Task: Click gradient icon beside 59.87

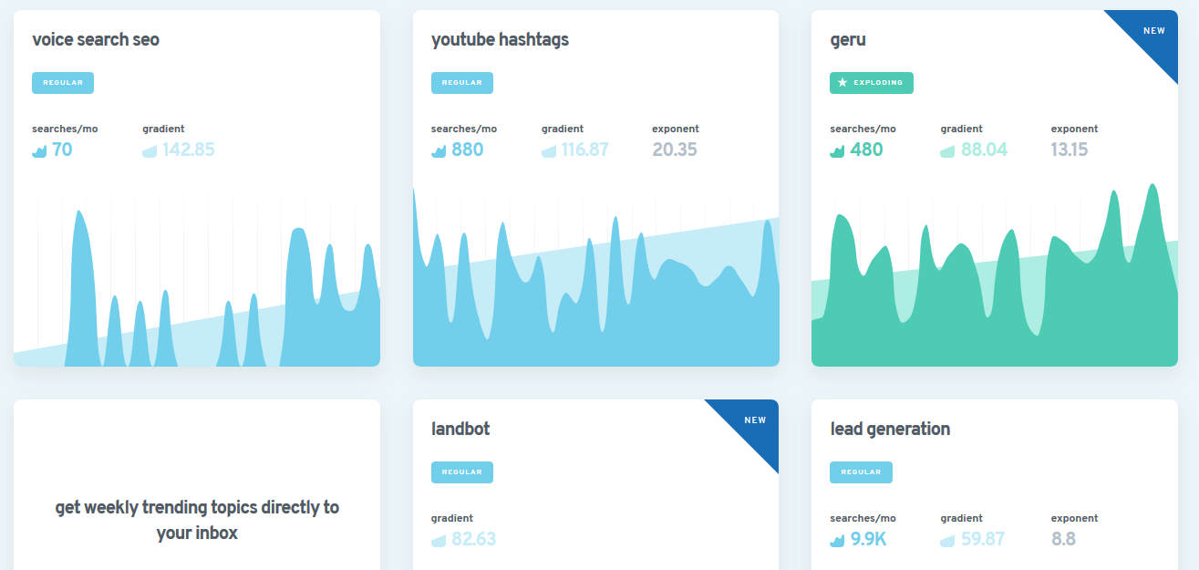Action: pos(947,540)
